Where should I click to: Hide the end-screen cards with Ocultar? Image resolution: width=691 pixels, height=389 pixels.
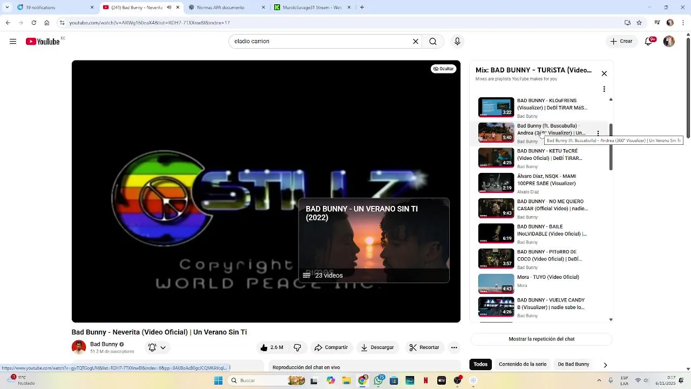point(444,69)
